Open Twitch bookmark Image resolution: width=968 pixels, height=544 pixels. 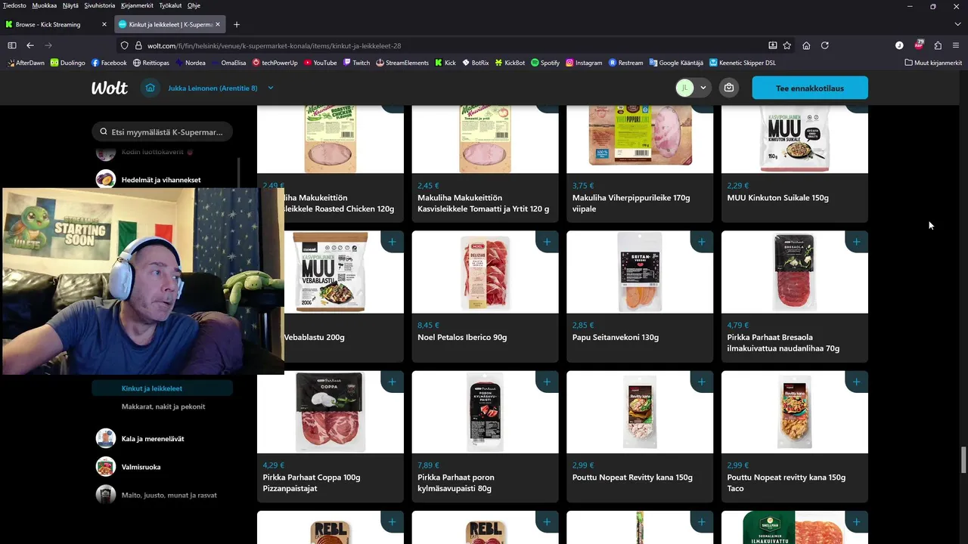356,63
